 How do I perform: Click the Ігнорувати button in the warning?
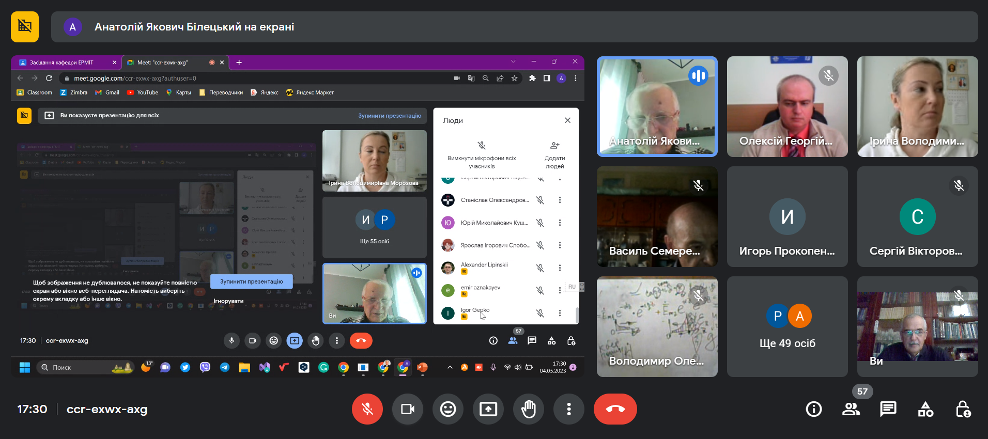(228, 301)
